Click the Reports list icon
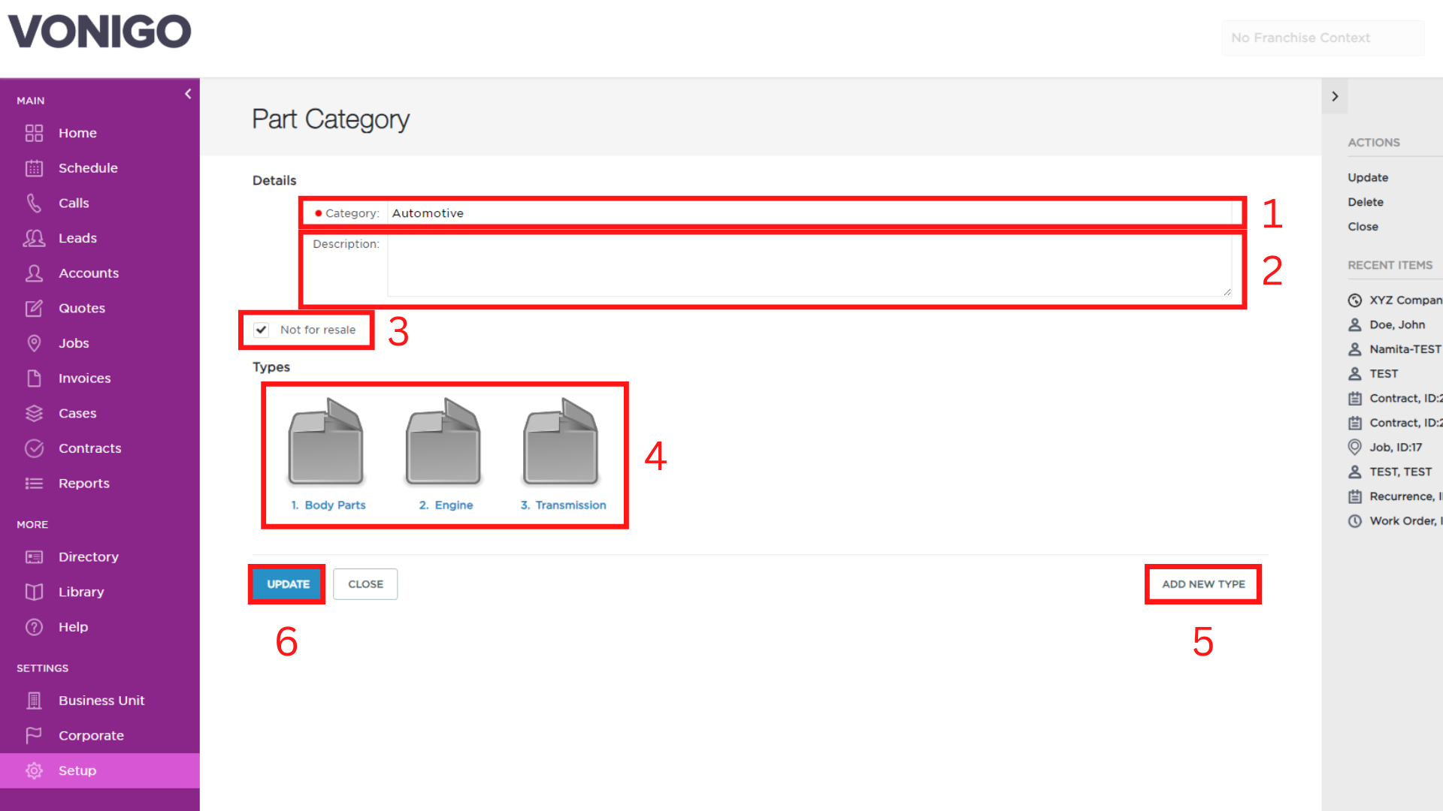1443x811 pixels. 34,484
